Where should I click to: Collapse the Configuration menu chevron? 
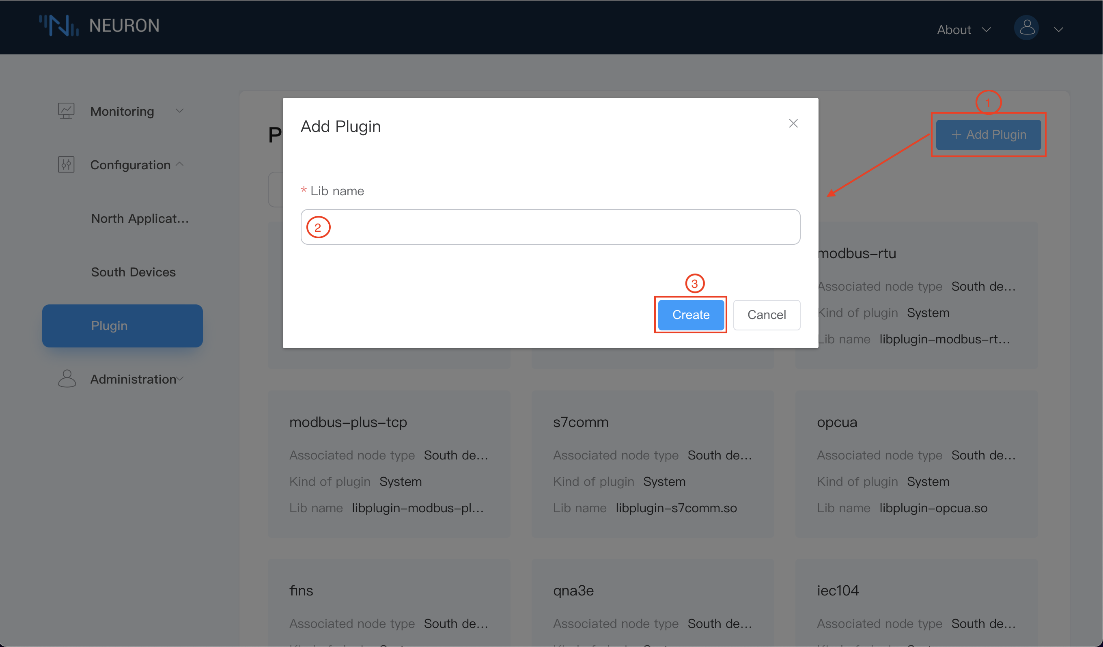click(179, 164)
